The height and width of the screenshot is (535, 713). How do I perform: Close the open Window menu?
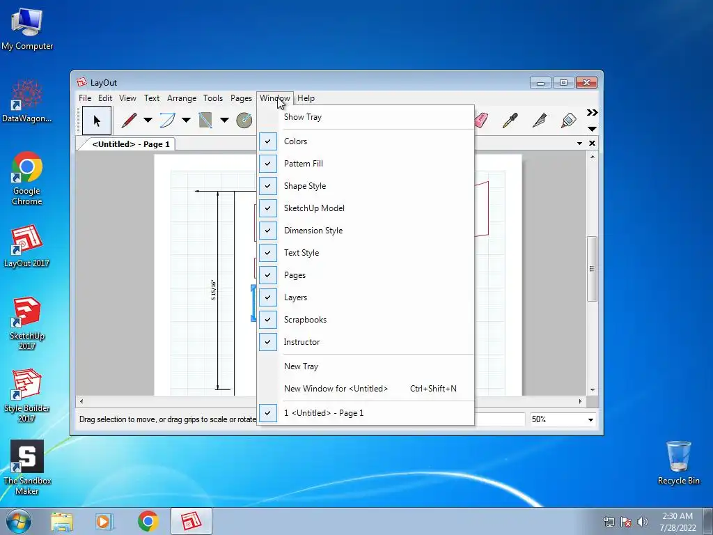pyautogui.click(x=274, y=98)
